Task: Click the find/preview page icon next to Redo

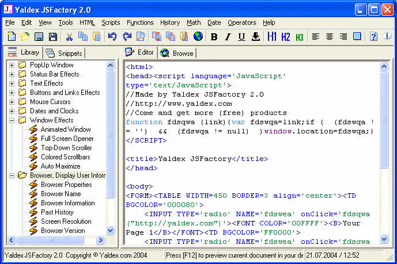Action: click(x=141, y=37)
